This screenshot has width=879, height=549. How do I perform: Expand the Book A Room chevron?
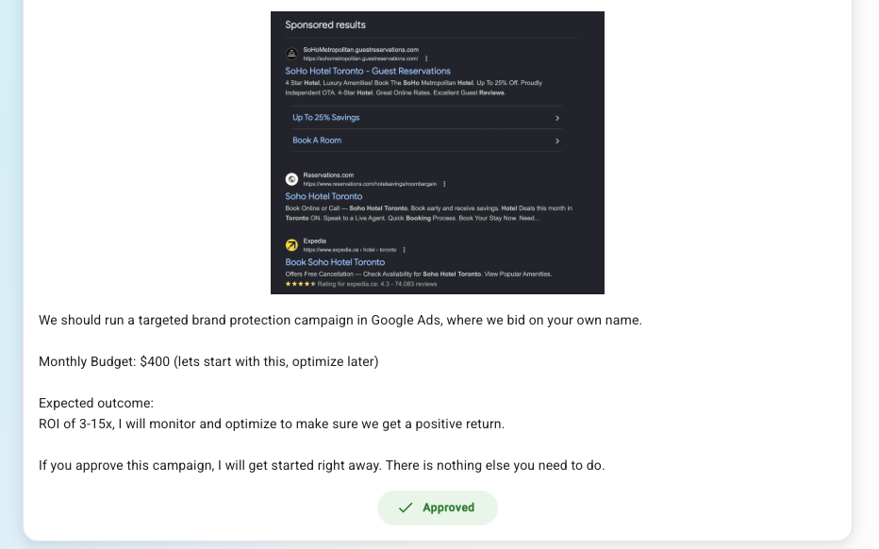click(x=557, y=141)
